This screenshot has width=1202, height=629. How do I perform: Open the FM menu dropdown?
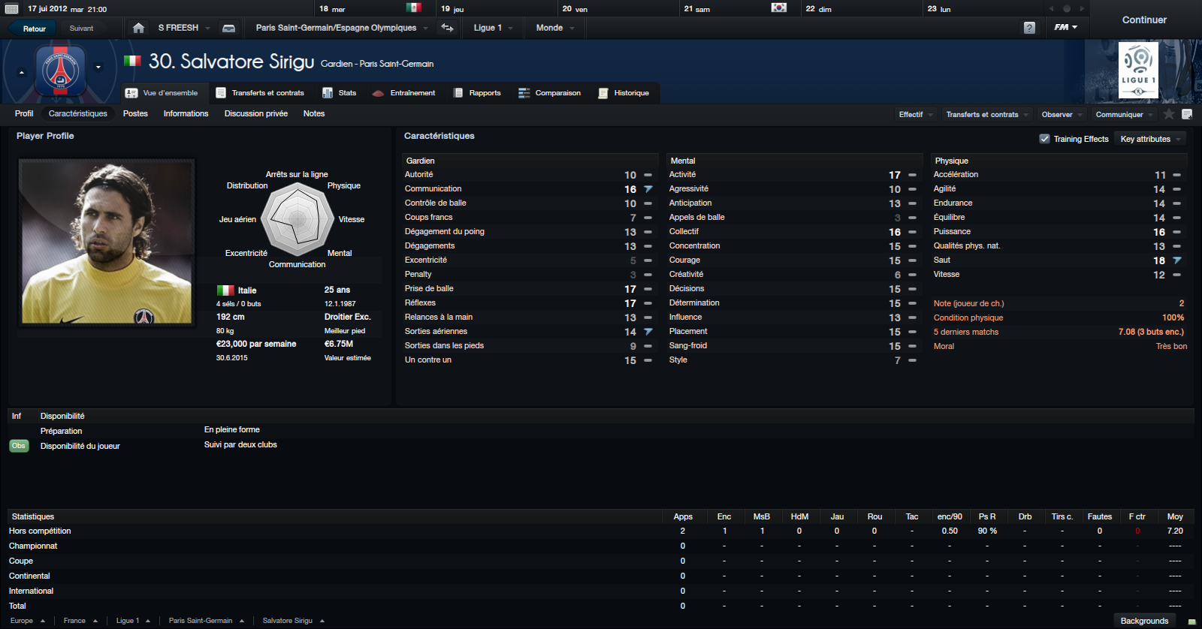pos(1065,28)
